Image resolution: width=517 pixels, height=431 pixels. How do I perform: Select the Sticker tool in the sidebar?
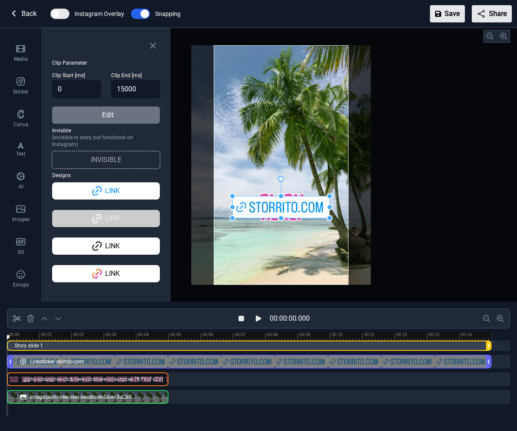click(20, 85)
